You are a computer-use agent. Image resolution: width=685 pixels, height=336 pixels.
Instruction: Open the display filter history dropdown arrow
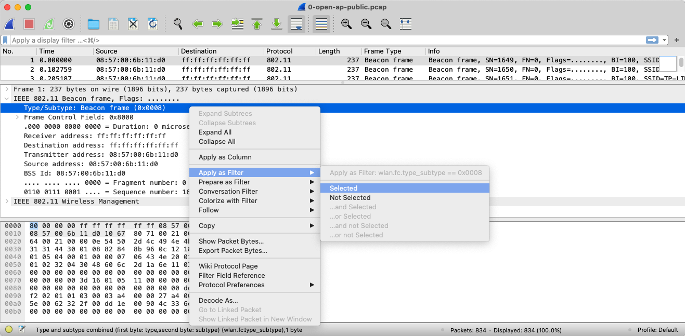pyautogui.click(x=664, y=40)
